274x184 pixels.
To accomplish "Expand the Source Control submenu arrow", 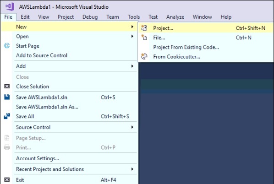I will click(132, 127).
